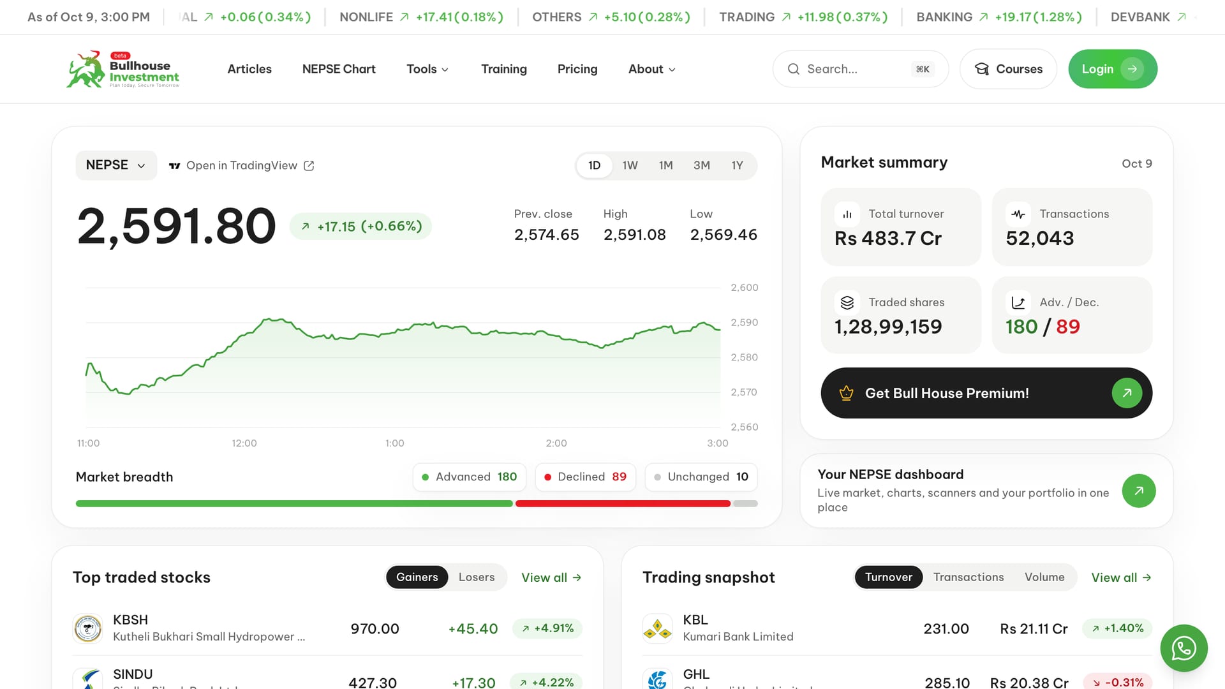
Task: Click the TRADING ticker item
Action: pos(803,17)
